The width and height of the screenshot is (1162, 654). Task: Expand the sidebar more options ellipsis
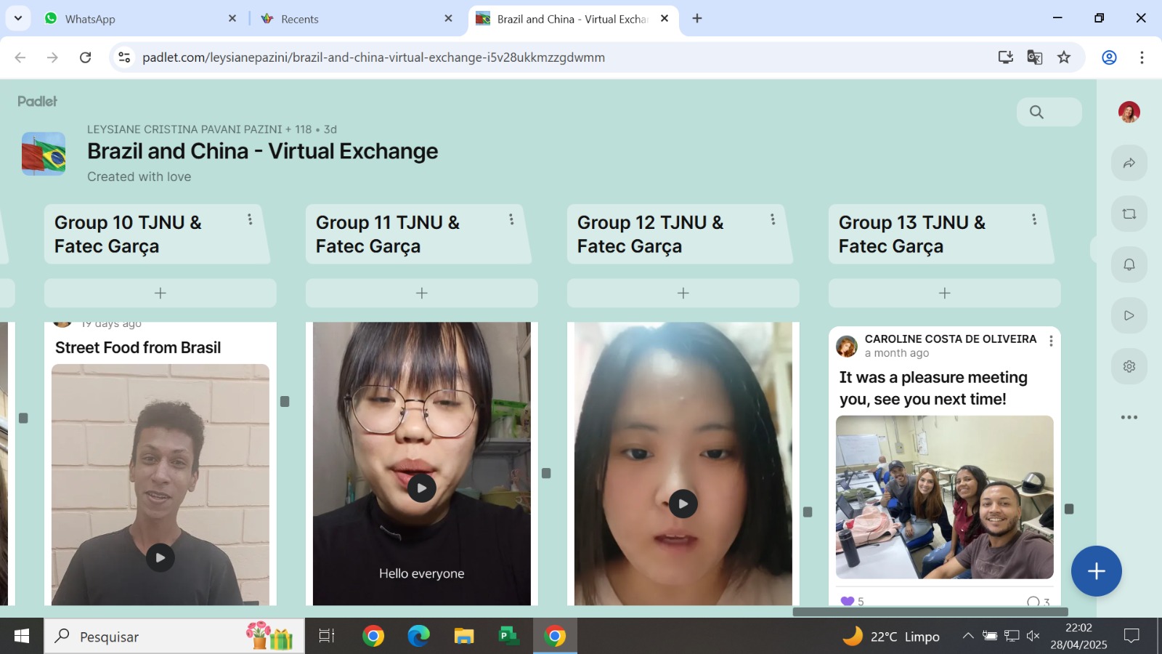(x=1129, y=417)
